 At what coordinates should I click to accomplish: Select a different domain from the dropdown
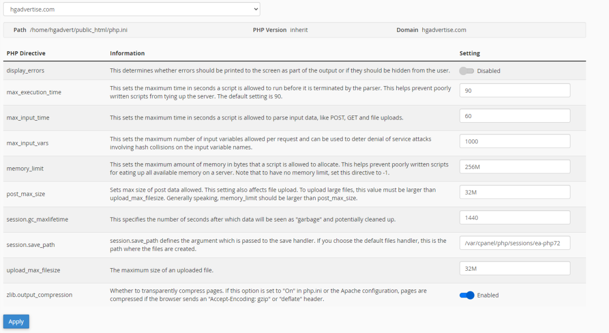(x=132, y=9)
